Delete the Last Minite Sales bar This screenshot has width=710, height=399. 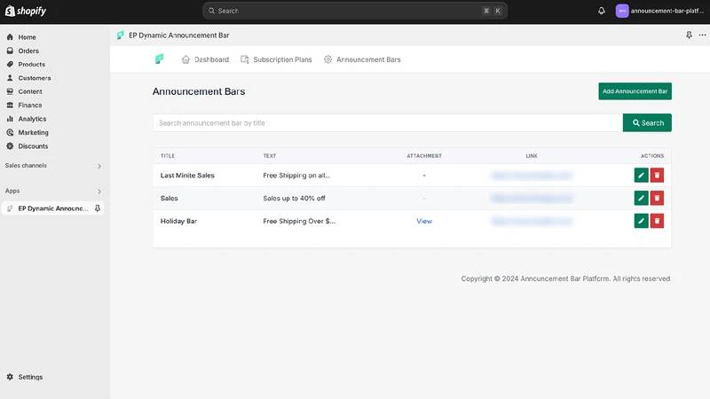point(657,175)
